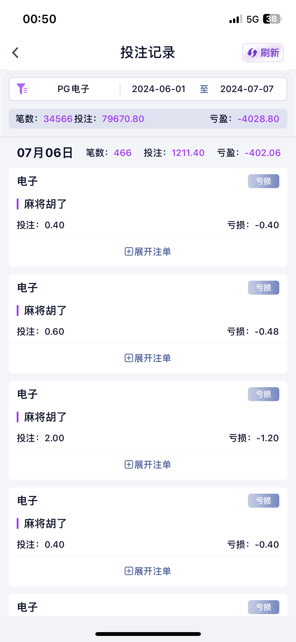296x642 pixels.
Task: Click the refresh 刷新 button
Action: pos(263,53)
